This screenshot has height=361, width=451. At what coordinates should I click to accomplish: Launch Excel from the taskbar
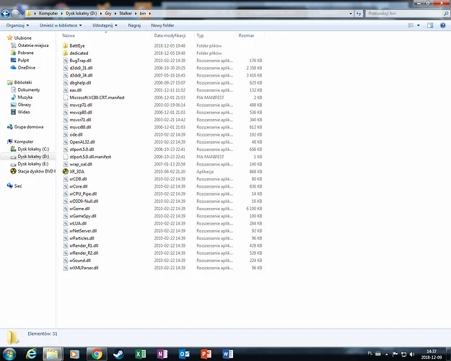[141, 354]
